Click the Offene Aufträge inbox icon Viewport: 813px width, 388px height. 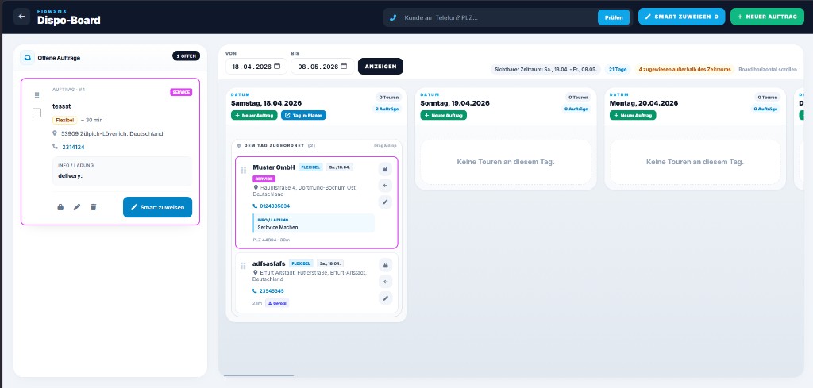pyautogui.click(x=28, y=57)
